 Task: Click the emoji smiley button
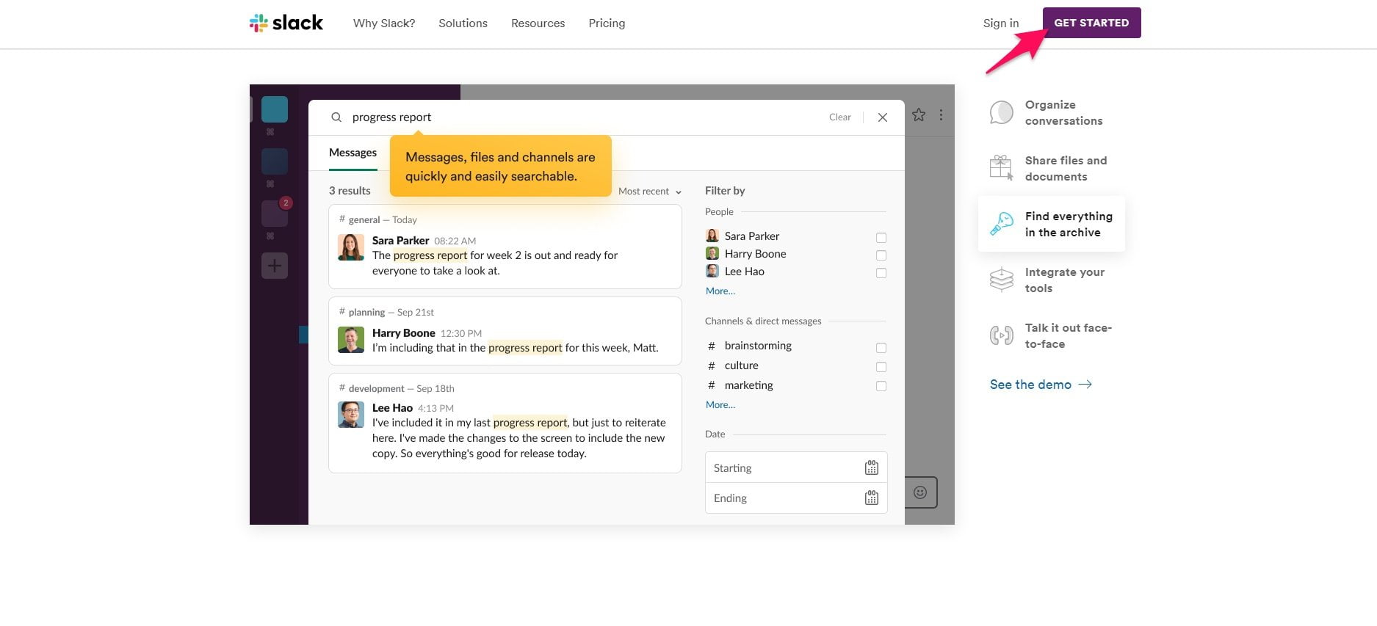tap(920, 492)
